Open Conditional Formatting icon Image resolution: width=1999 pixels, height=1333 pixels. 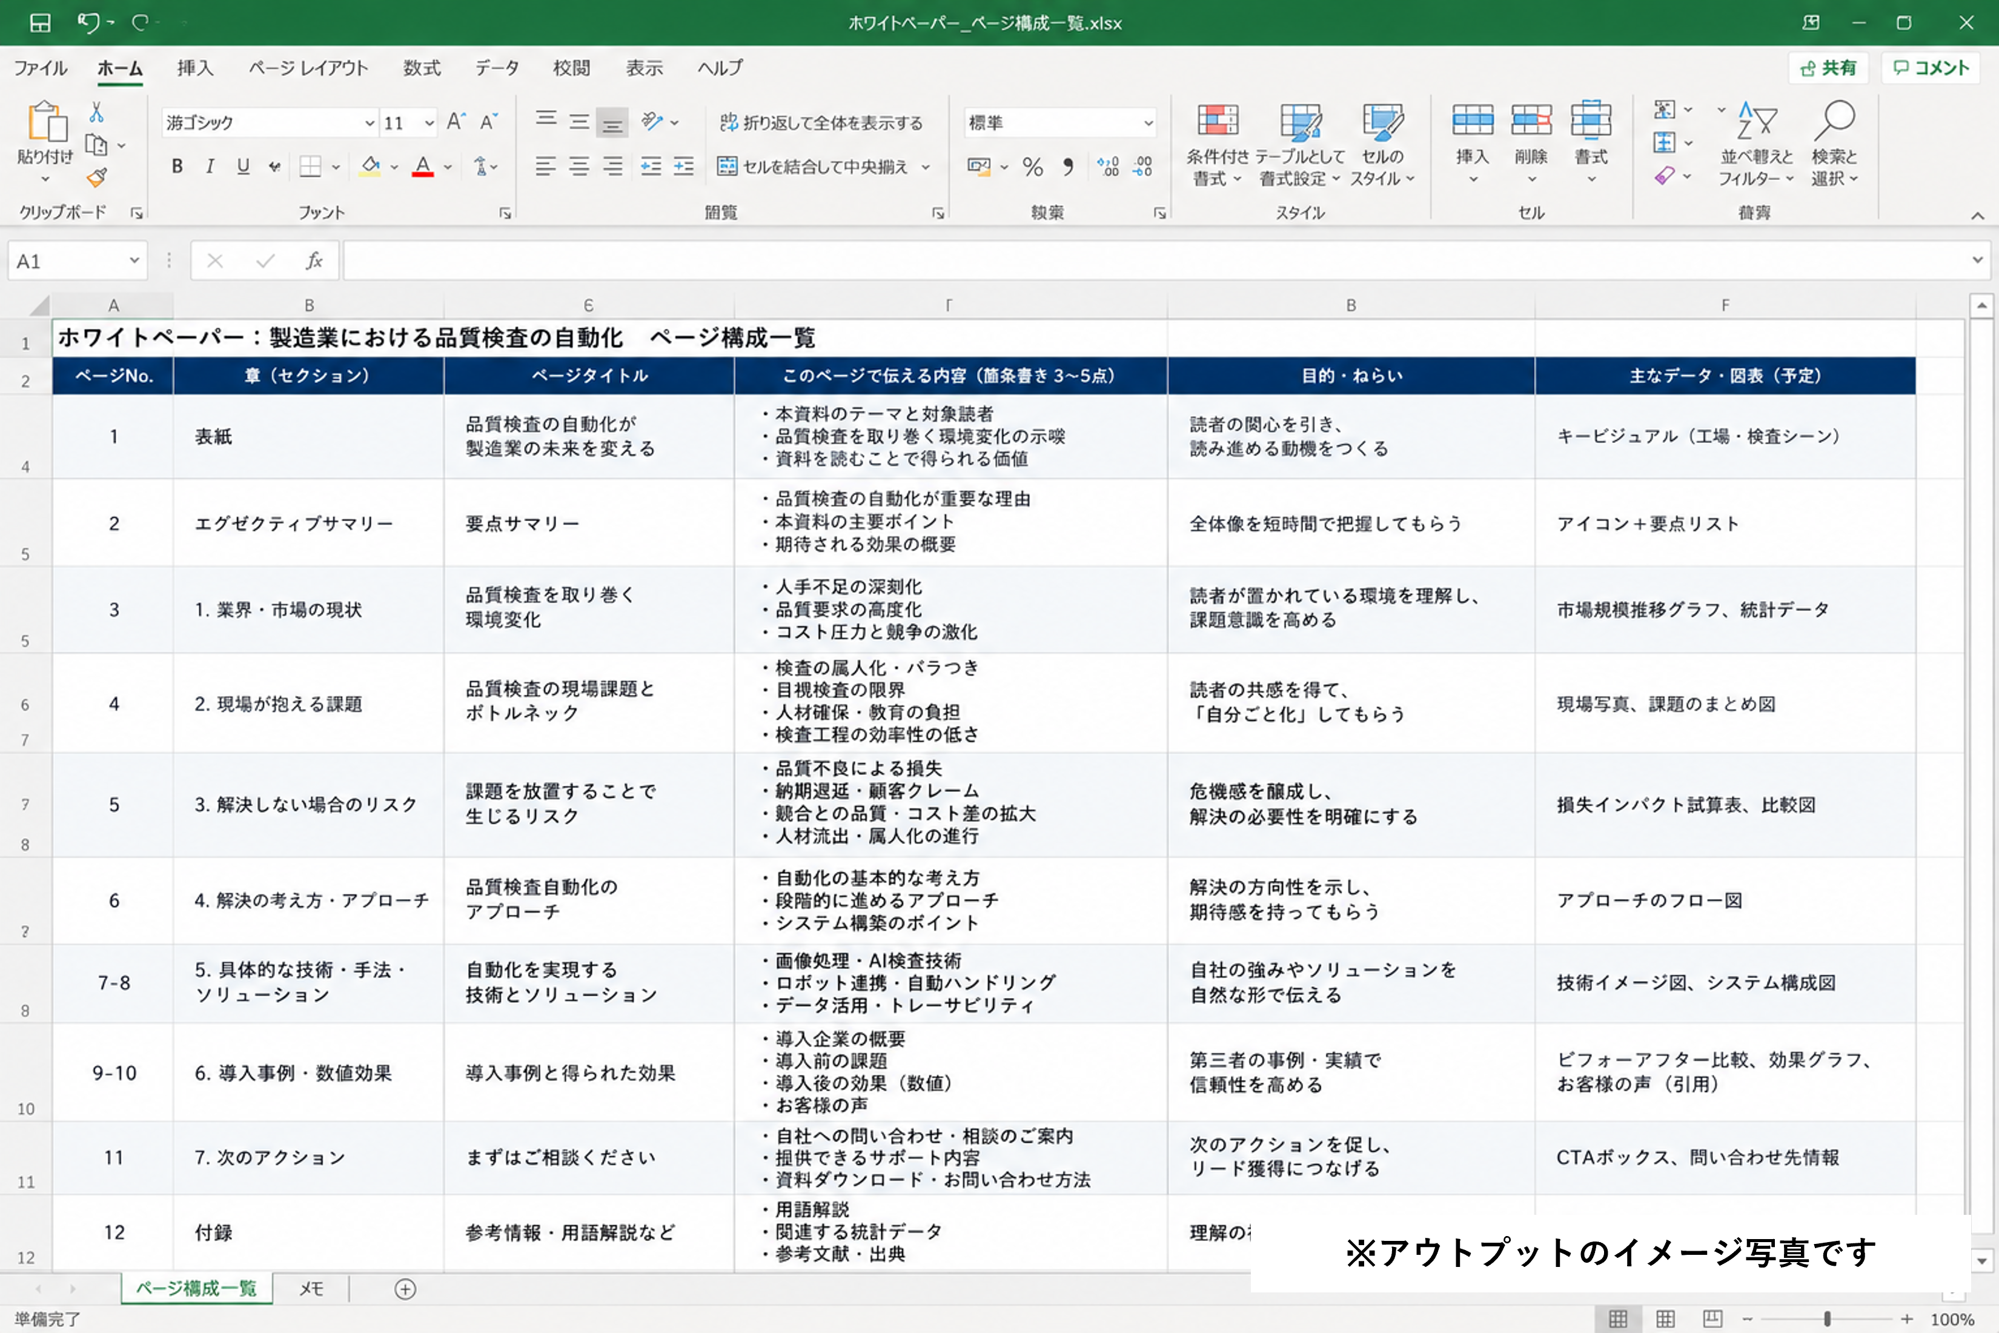pos(1218,120)
